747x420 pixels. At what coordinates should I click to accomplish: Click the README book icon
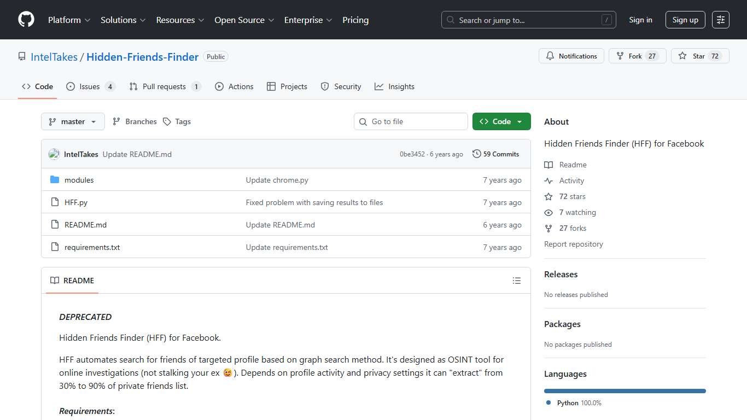pos(55,281)
